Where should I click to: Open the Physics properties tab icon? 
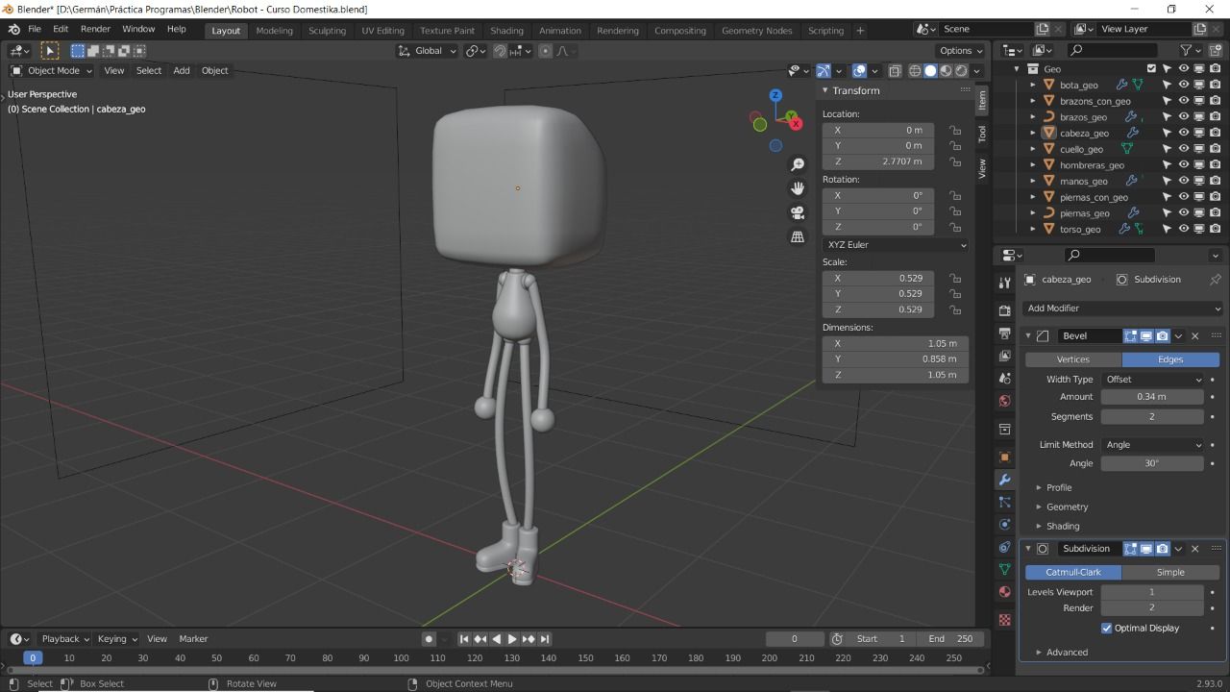pyautogui.click(x=1005, y=525)
